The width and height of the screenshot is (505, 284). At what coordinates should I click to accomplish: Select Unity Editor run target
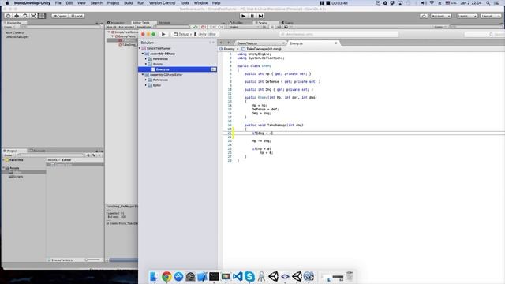point(205,34)
